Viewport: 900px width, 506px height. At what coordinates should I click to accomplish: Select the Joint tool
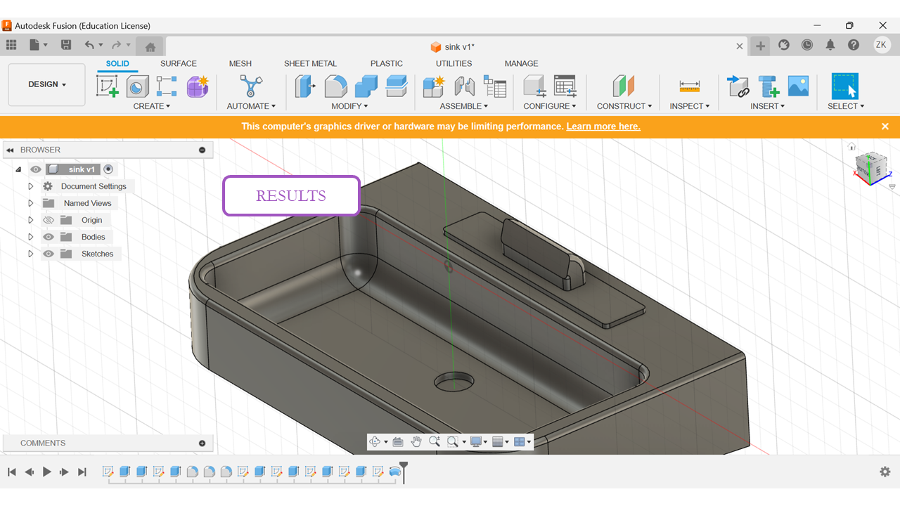(464, 86)
